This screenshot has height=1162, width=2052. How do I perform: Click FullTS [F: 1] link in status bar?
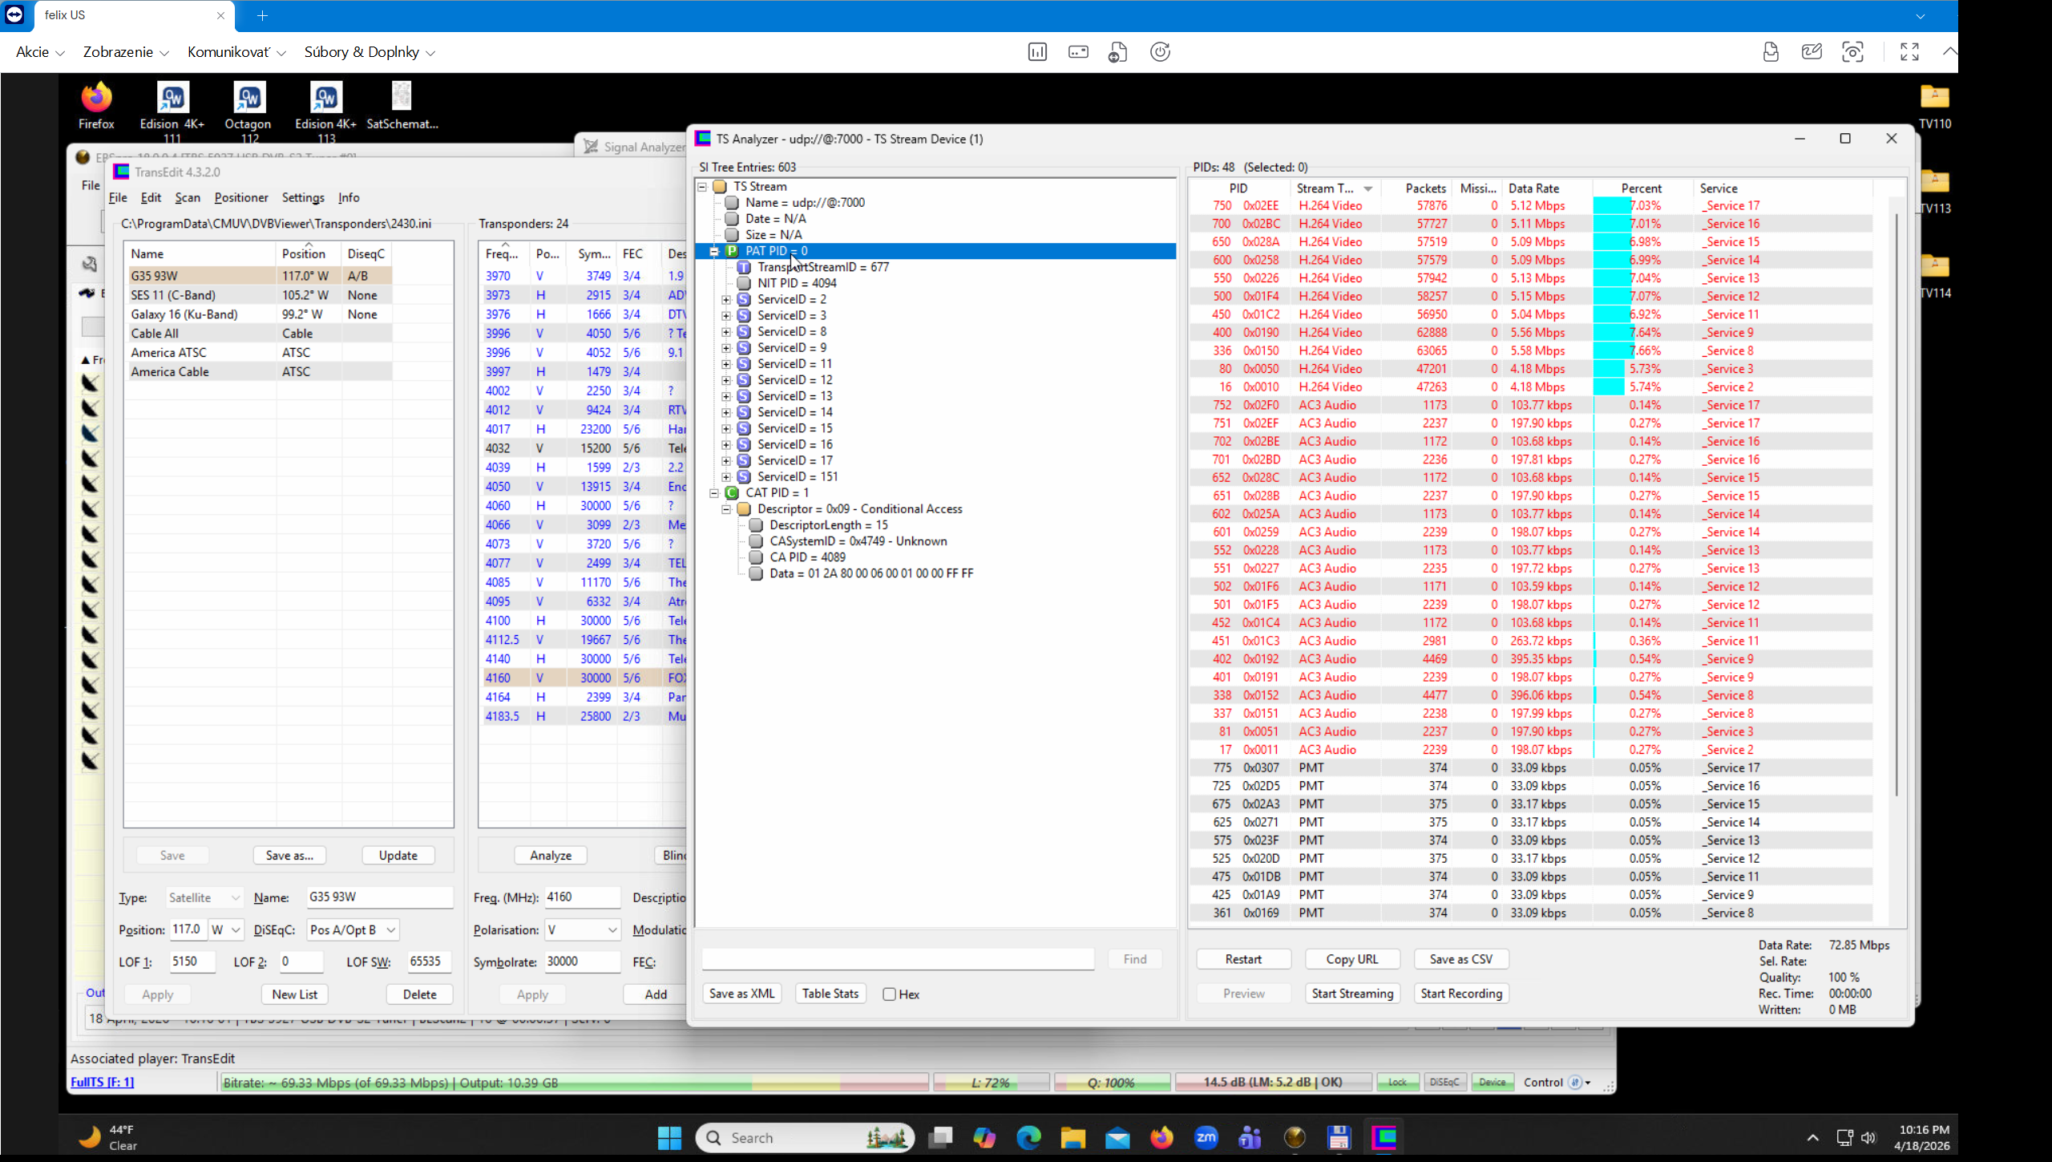tap(103, 1082)
